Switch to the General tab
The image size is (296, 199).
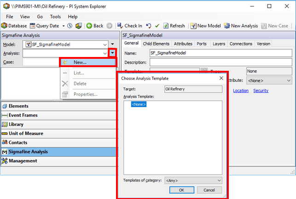pyautogui.click(x=131, y=43)
